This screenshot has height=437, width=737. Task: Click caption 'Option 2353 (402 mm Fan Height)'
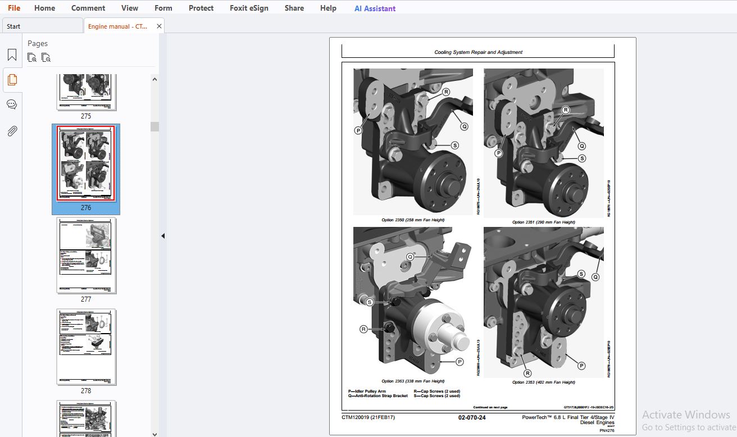543,382
